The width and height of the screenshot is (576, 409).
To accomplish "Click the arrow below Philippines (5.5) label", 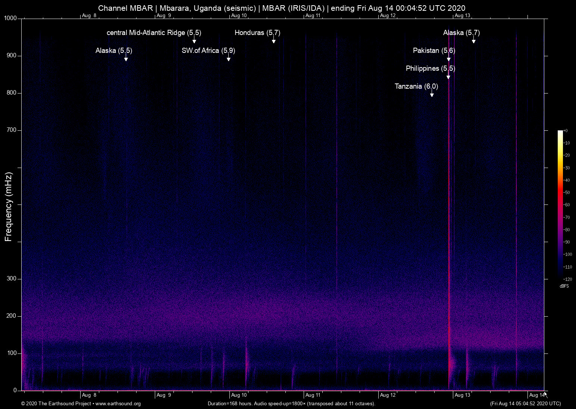I will [x=448, y=76].
